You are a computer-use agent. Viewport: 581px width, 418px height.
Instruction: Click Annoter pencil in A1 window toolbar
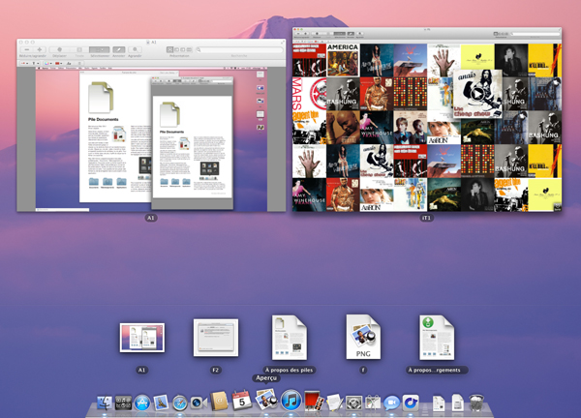click(x=119, y=49)
